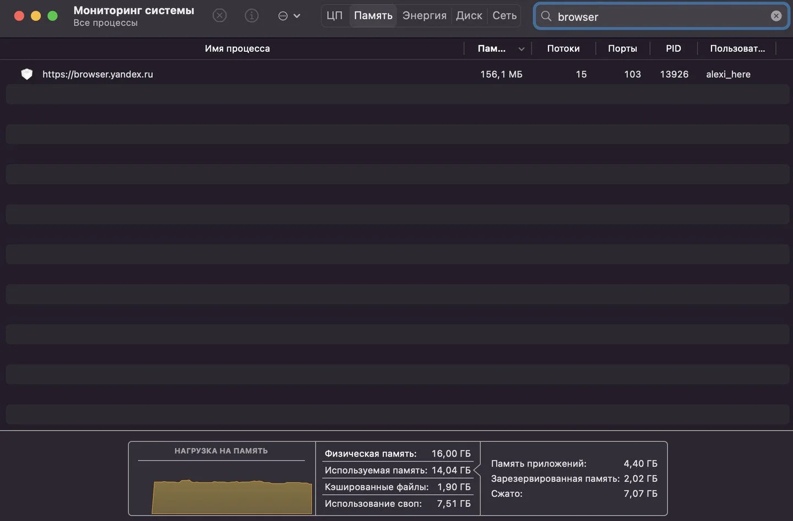This screenshot has height=521, width=793.
Task: Click the ports value 103
Action: [632, 74]
